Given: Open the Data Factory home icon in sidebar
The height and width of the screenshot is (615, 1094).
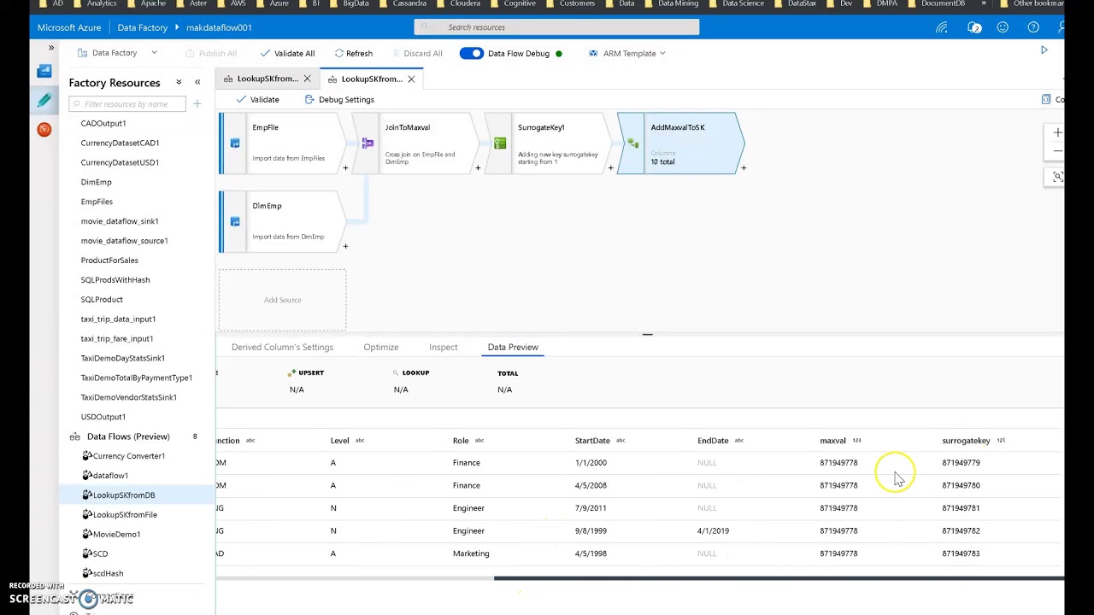Looking at the screenshot, I should 44,72.
